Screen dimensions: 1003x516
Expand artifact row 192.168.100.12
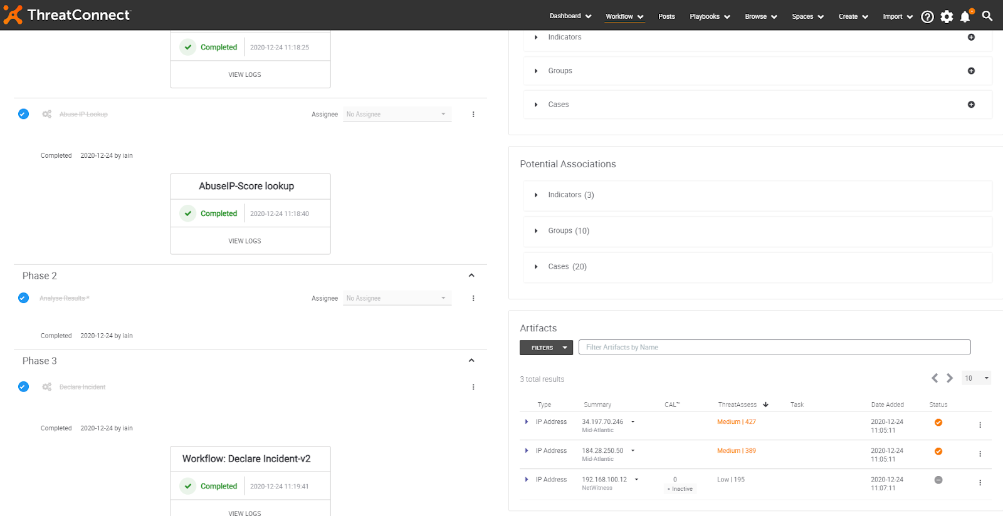527,480
